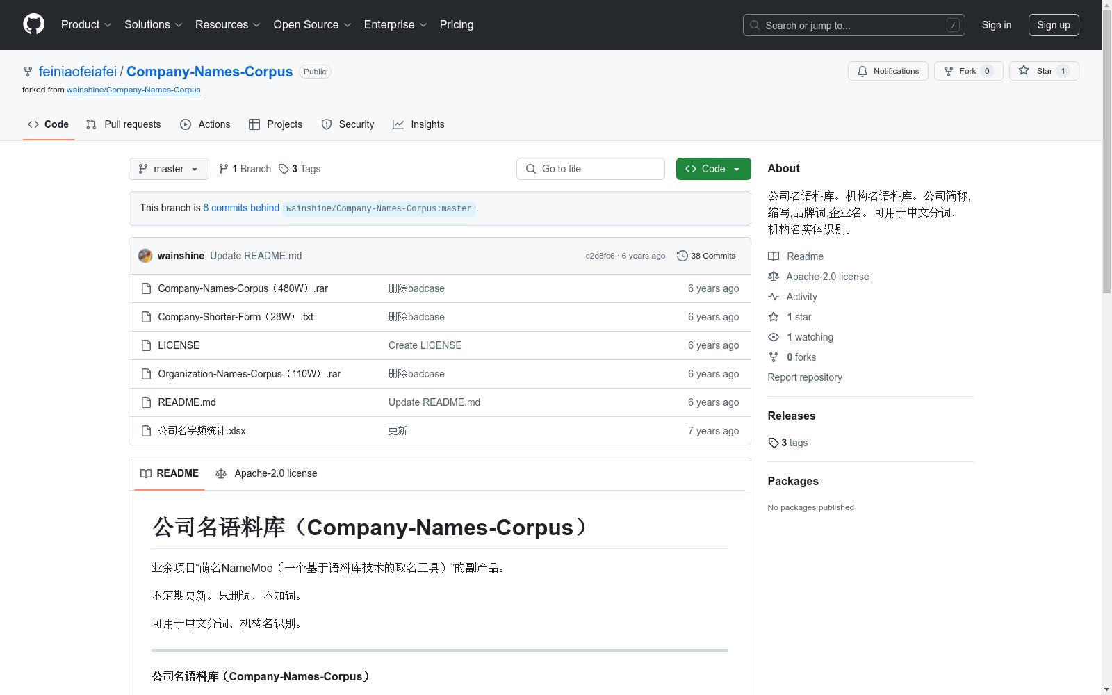Click the file icon beside LICENSE
This screenshot has width=1112, height=695.
click(146, 345)
